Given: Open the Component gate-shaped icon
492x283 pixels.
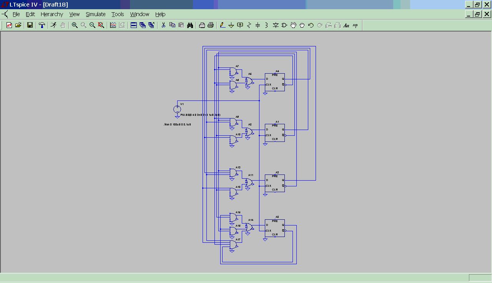Looking at the screenshot, I should point(284,25).
